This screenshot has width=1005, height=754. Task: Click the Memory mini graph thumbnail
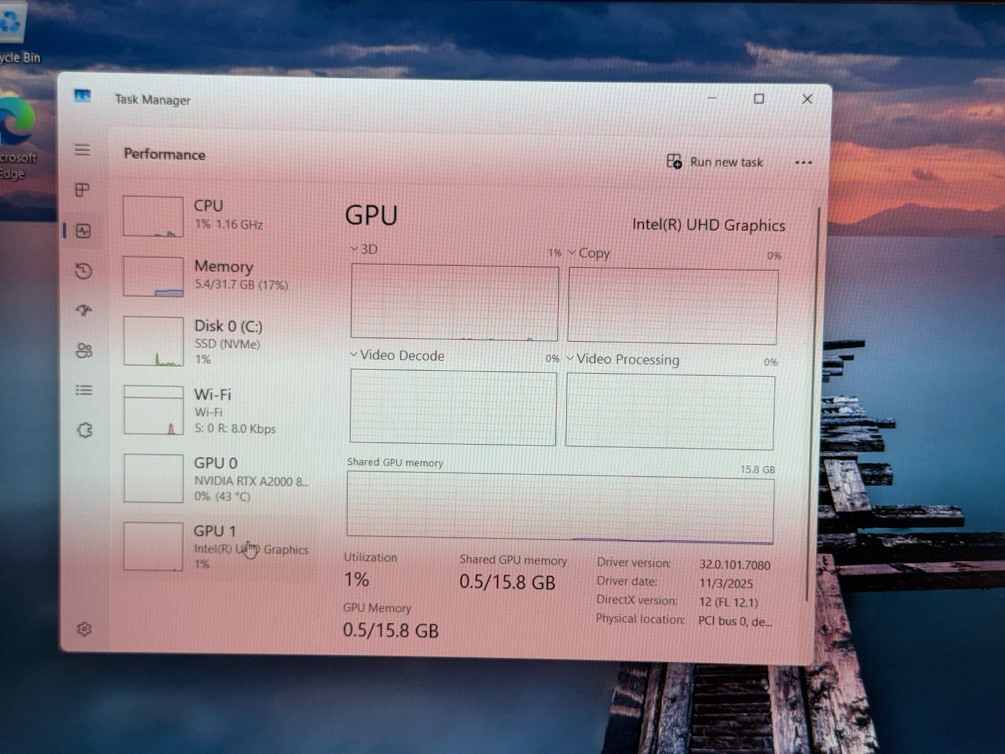(153, 276)
